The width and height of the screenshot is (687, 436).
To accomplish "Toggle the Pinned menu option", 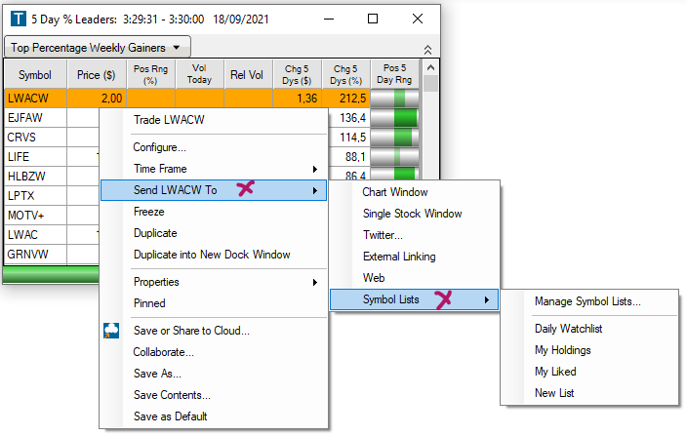I will tap(149, 303).
